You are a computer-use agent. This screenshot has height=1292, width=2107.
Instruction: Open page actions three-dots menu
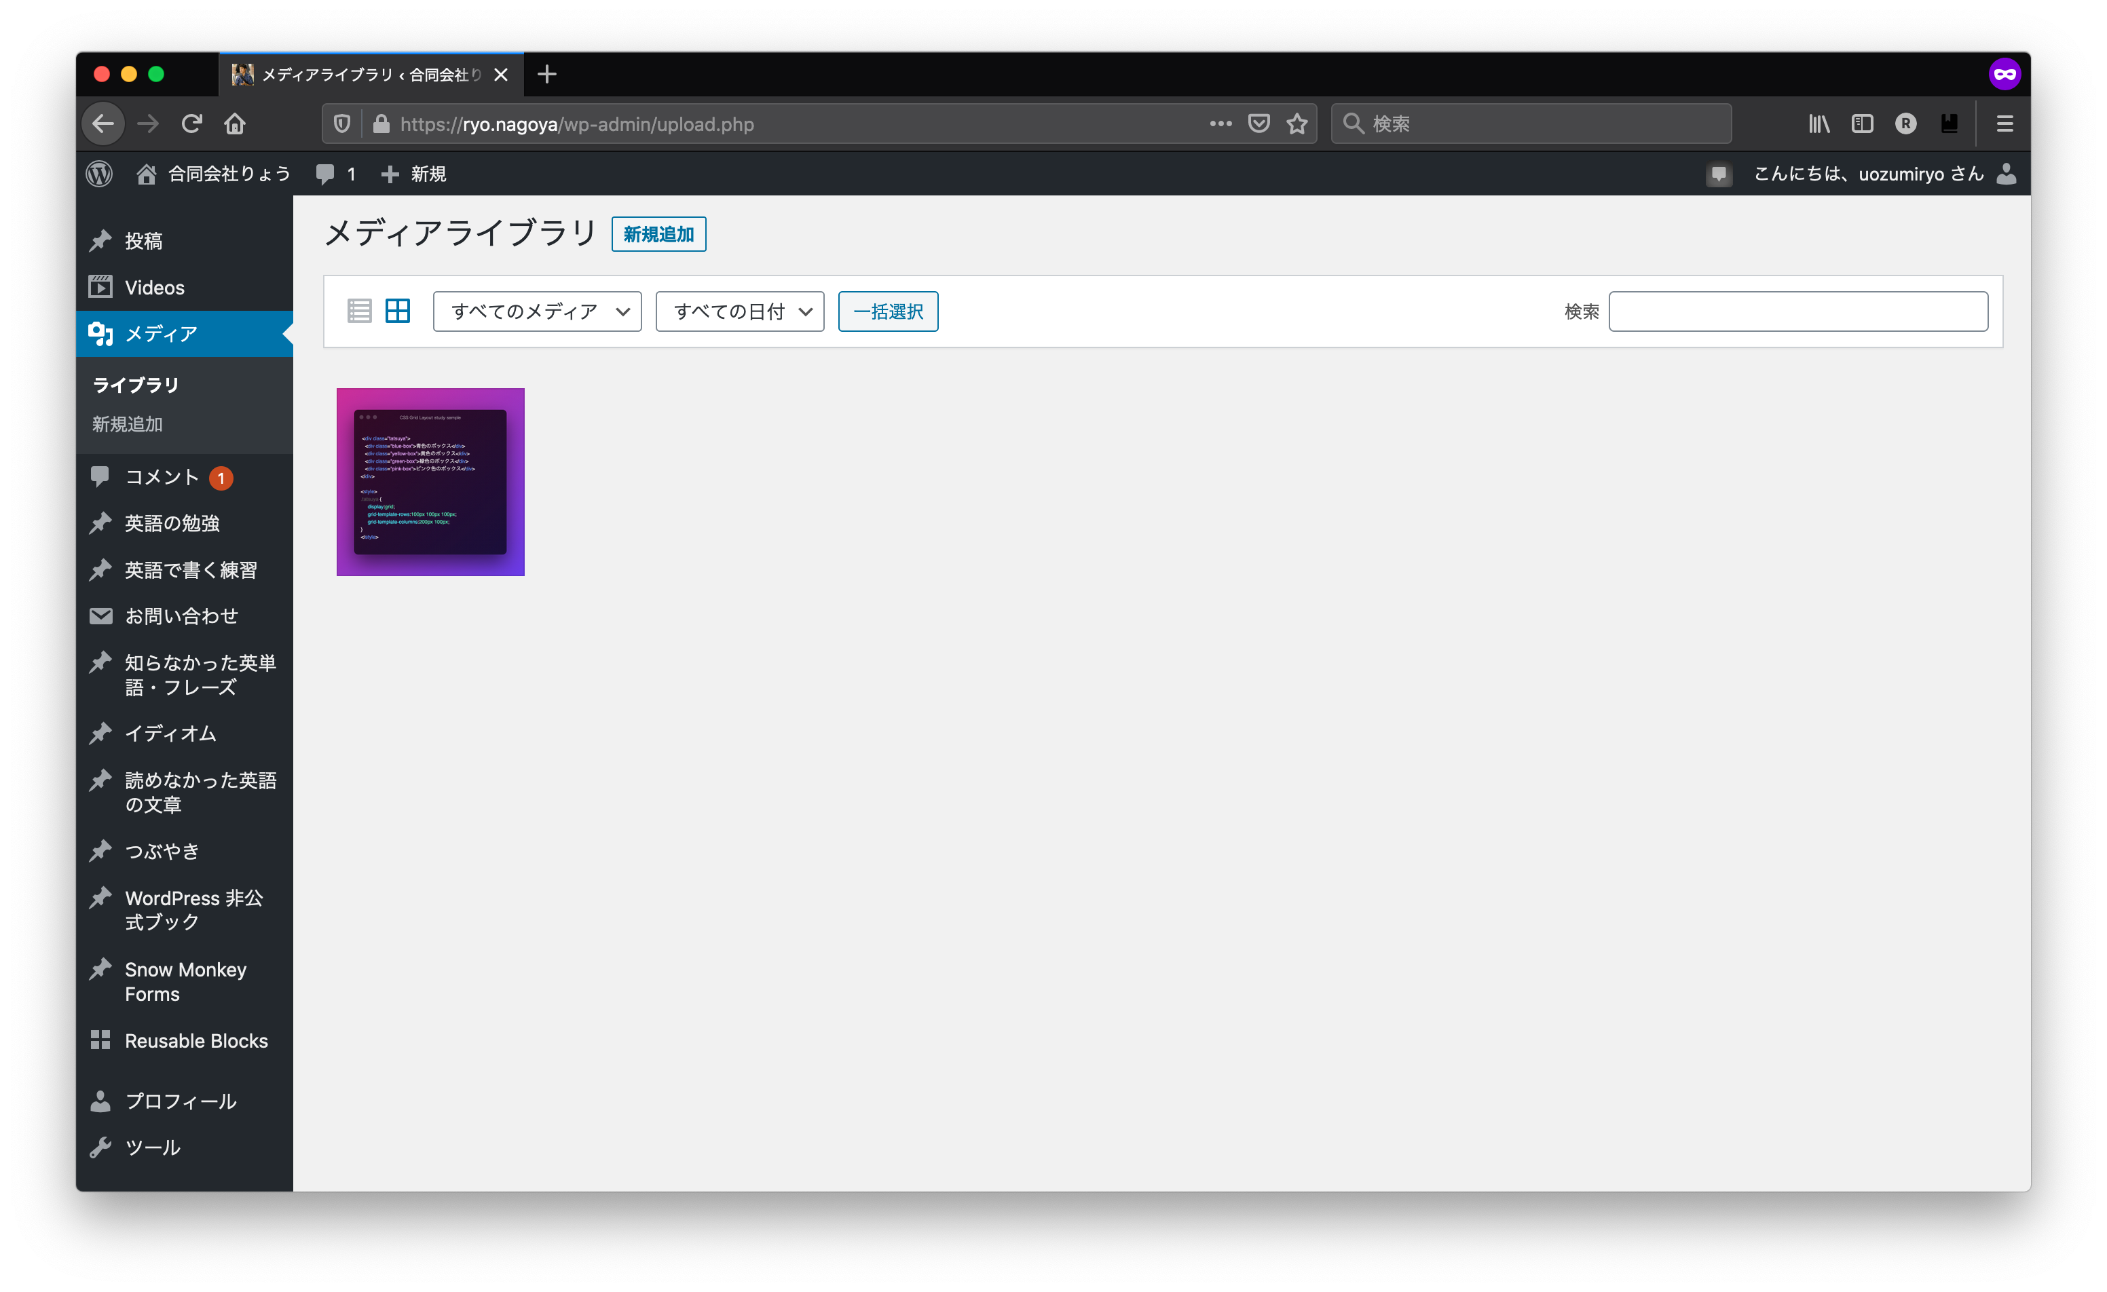tap(1221, 124)
